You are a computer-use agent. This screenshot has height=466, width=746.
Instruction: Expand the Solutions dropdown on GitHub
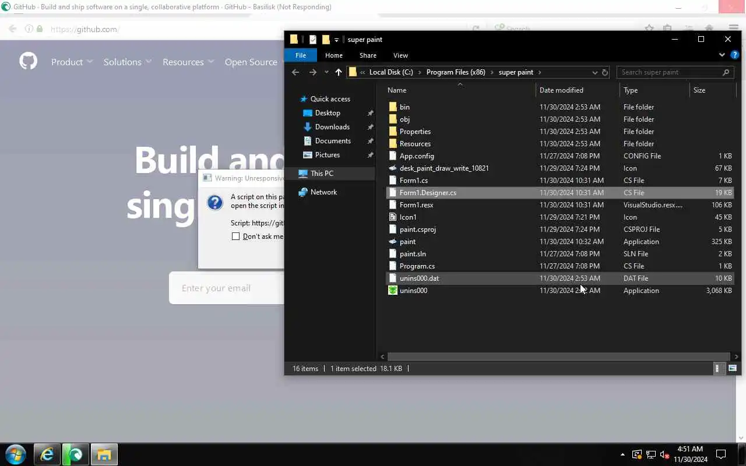point(128,62)
